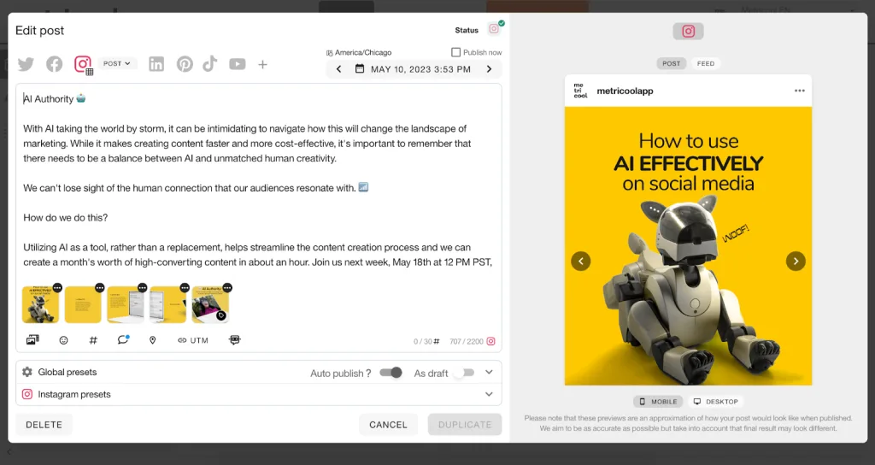This screenshot has height=465, width=875.
Task: Expand the Global presets section
Action: point(489,373)
